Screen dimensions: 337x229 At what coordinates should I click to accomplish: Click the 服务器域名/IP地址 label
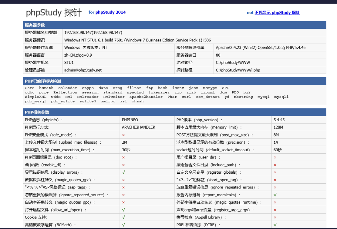(x=41, y=33)
